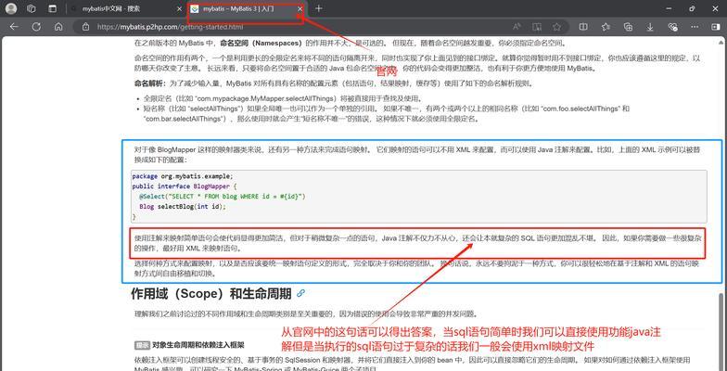Click inside the BlogMapper code block

(419, 197)
